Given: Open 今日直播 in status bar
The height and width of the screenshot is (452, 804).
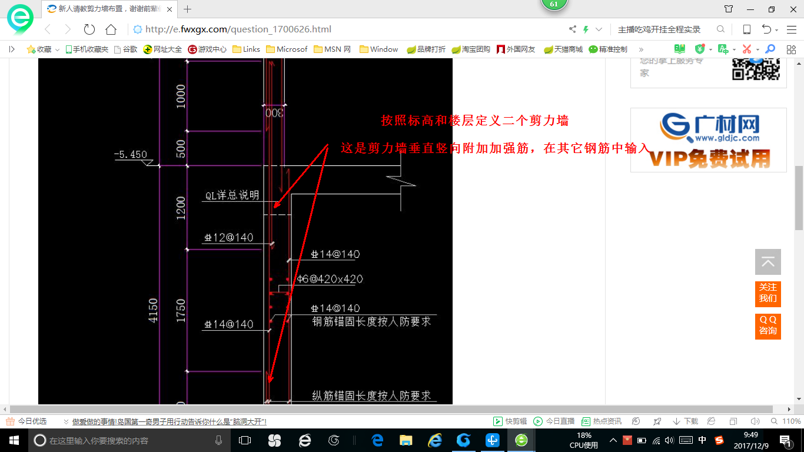Looking at the screenshot, I should [x=554, y=421].
